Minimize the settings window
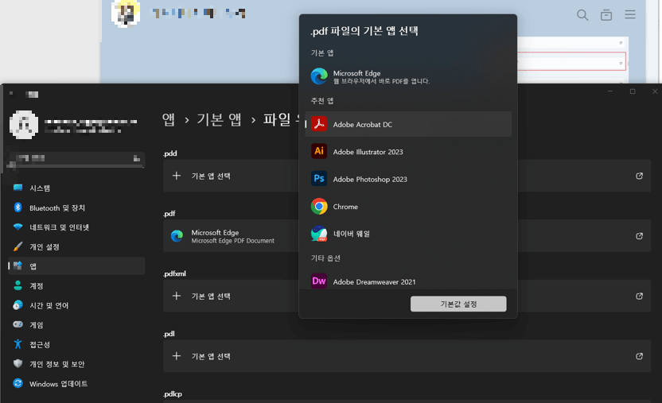662x403 pixels. (610, 91)
